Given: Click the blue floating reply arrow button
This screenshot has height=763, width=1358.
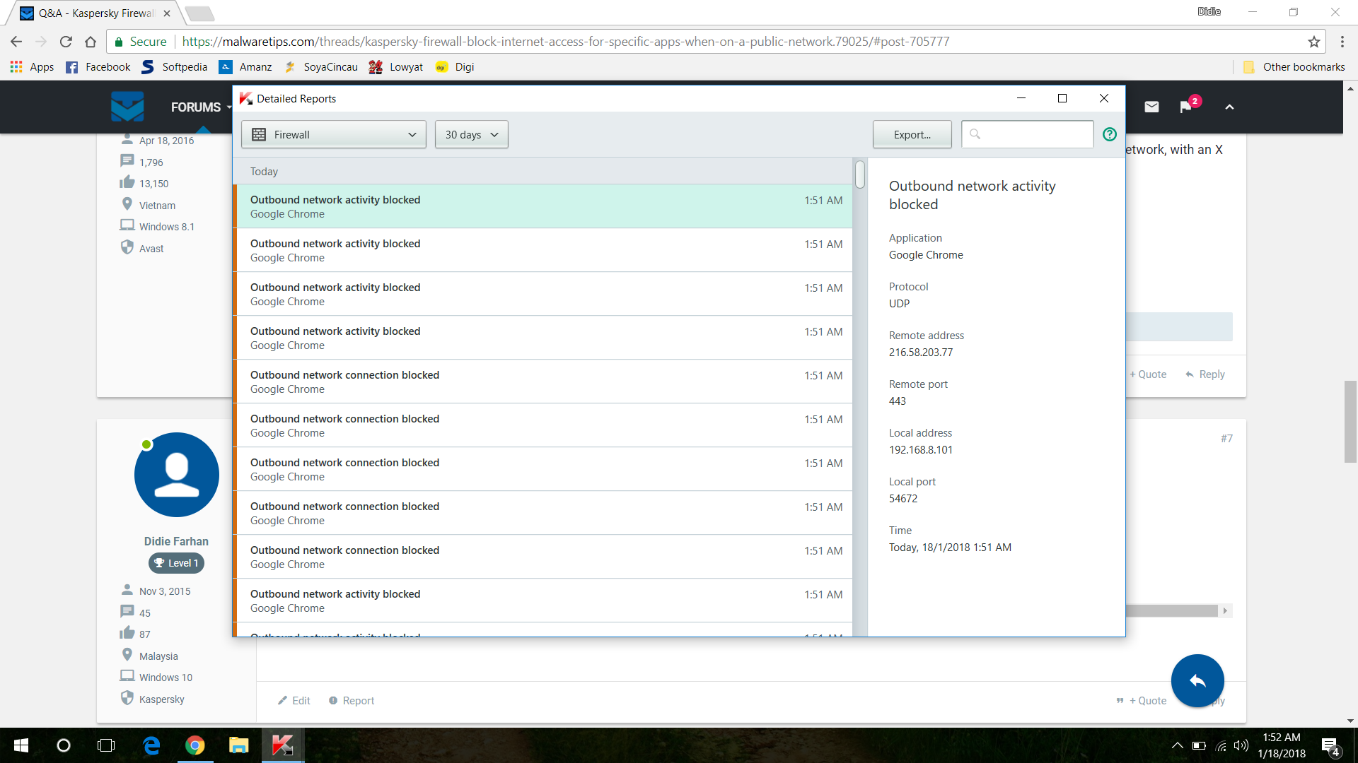Looking at the screenshot, I should point(1197,680).
